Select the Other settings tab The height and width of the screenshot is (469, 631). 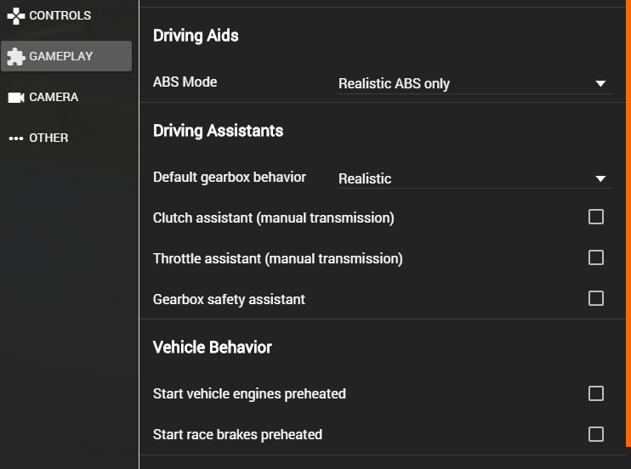click(x=48, y=138)
